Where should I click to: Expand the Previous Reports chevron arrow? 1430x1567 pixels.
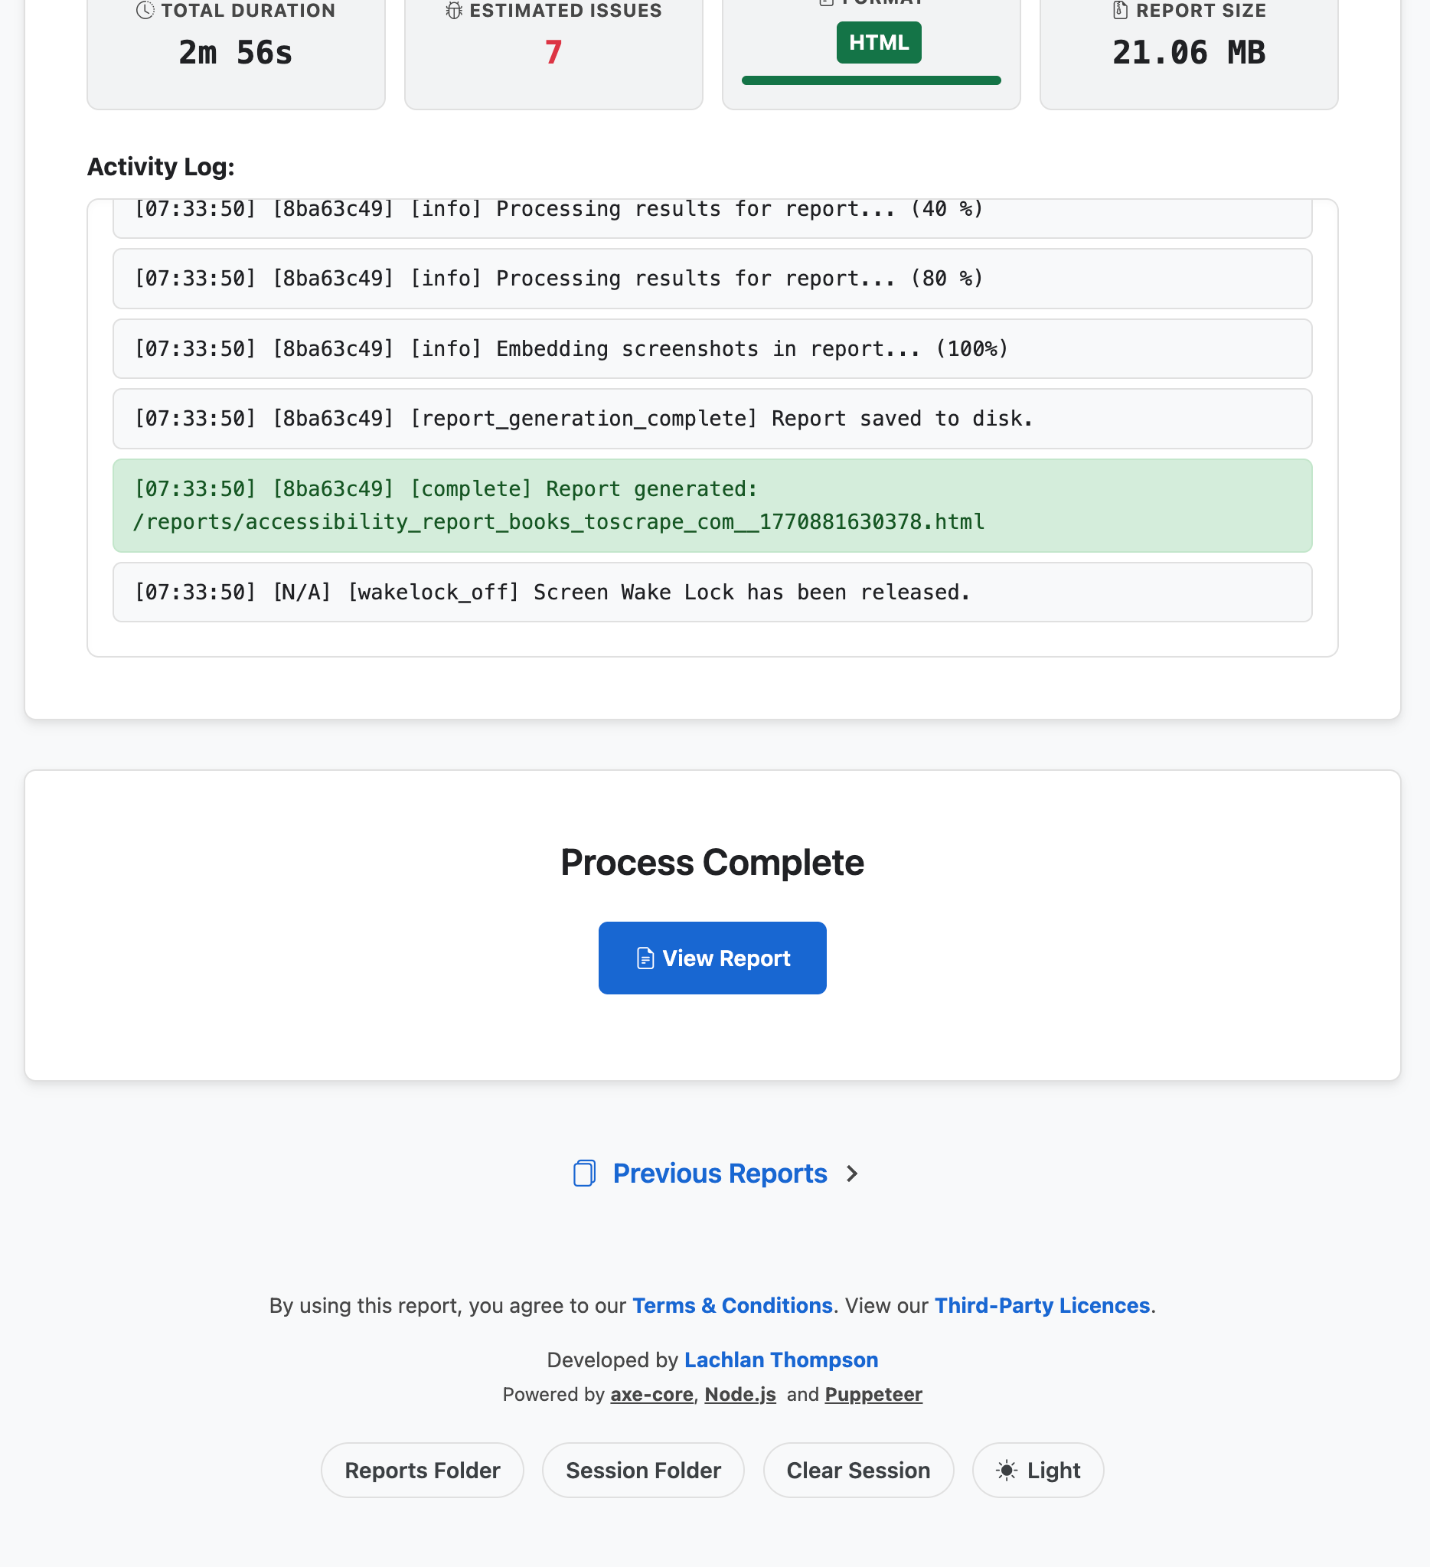coord(853,1173)
